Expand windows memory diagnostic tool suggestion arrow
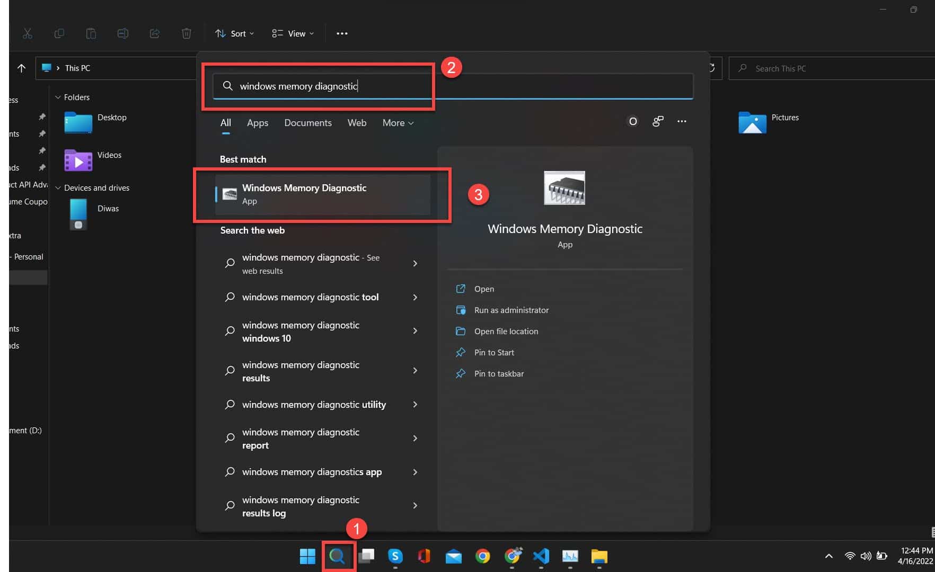 tap(415, 297)
